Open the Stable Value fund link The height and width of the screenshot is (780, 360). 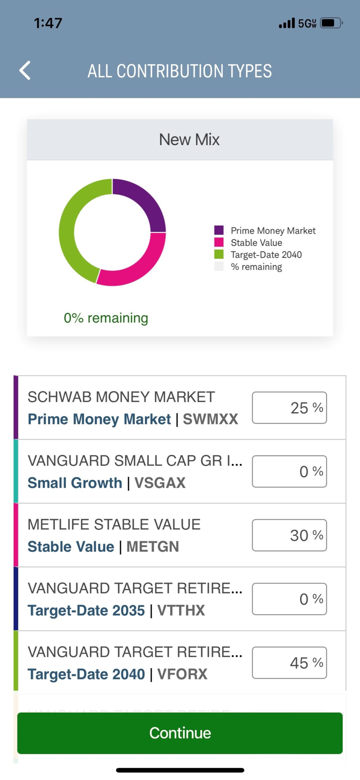point(71,547)
